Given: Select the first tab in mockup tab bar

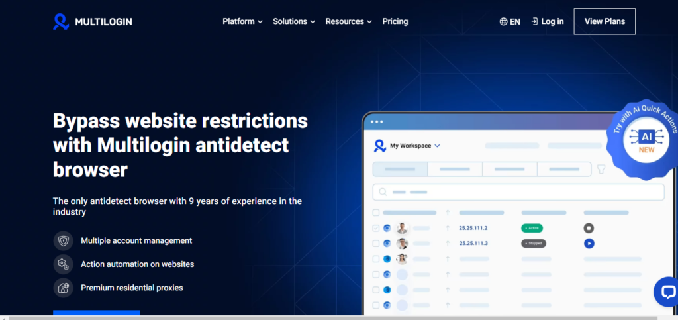Looking at the screenshot, I should coord(400,169).
